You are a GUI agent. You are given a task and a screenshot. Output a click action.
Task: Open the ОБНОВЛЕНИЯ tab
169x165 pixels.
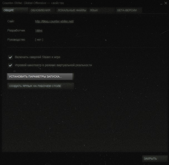[42, 10]
